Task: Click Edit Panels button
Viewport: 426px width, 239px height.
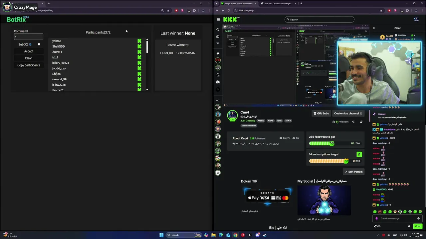Action: [353, 172]
